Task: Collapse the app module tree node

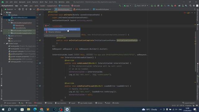Action: pos(4,12)
